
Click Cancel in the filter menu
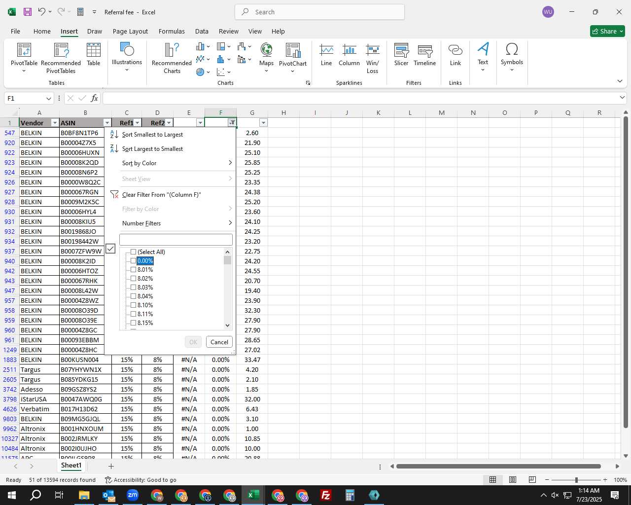coord(219,342)
